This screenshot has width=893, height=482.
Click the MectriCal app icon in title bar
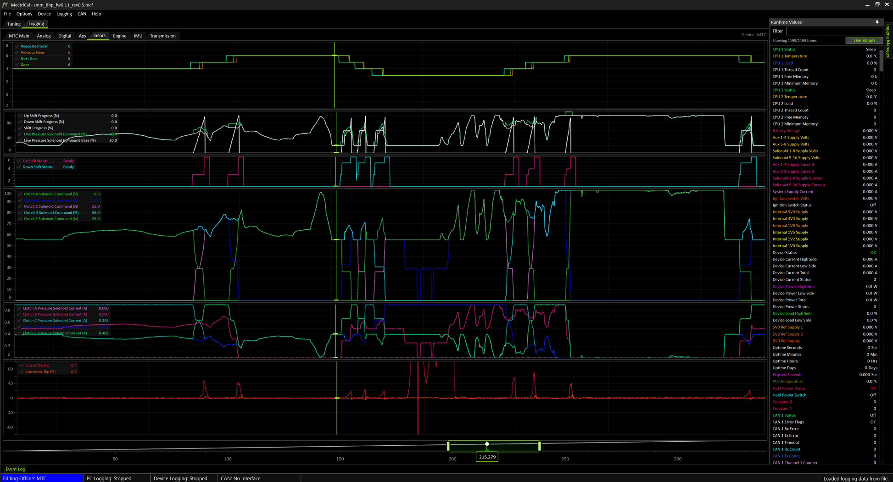pyautogui.click(x=5, y=5)
